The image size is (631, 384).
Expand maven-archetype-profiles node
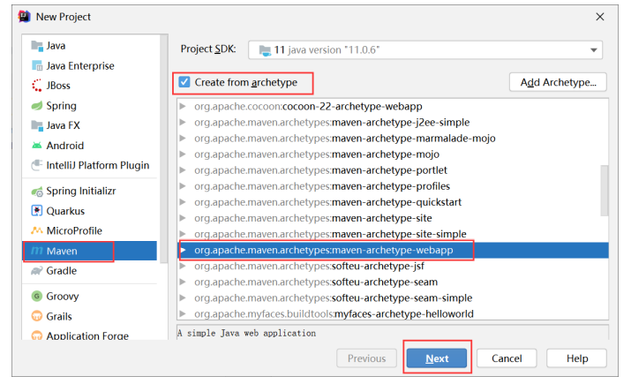183,186
